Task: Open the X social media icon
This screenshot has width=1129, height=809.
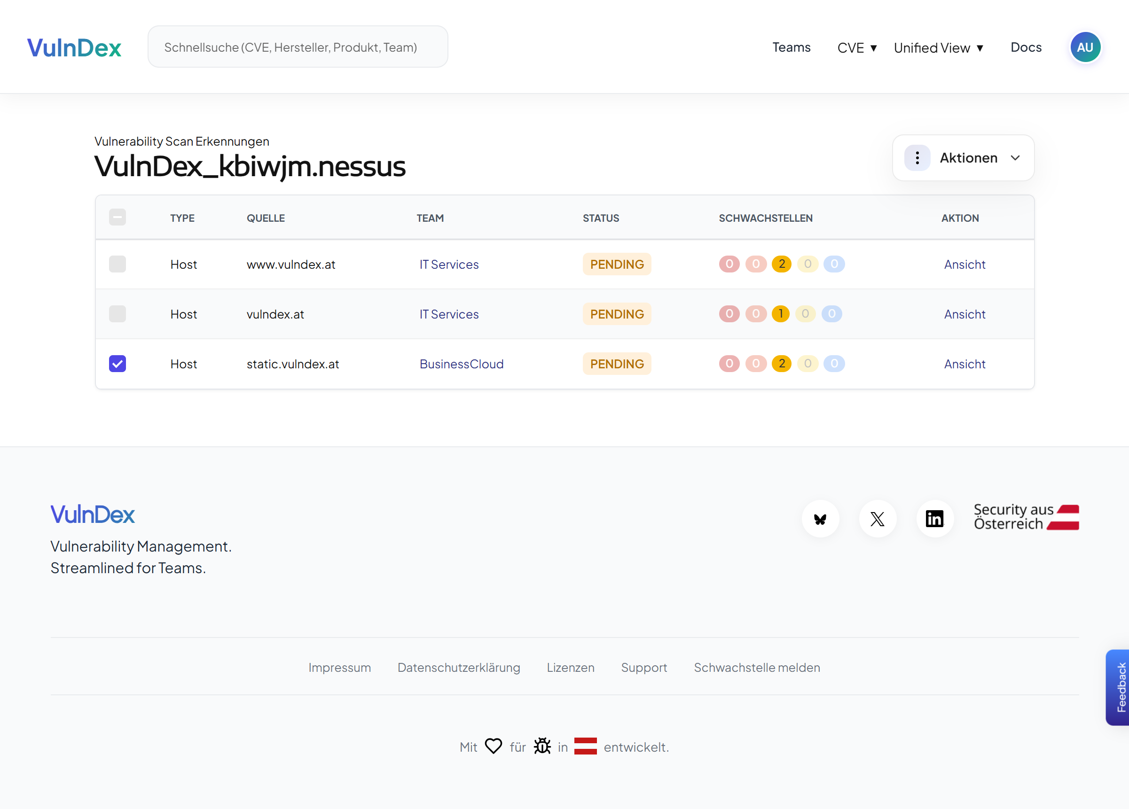Action: [x=877, y=519]
